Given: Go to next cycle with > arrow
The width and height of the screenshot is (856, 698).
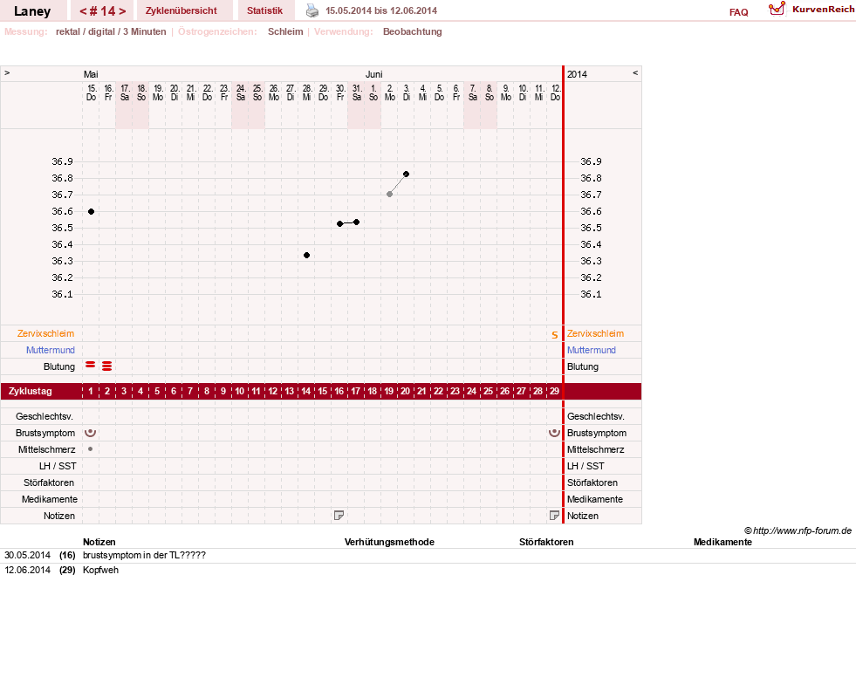Looking at the screenshot, I should [x=122, y=11].
